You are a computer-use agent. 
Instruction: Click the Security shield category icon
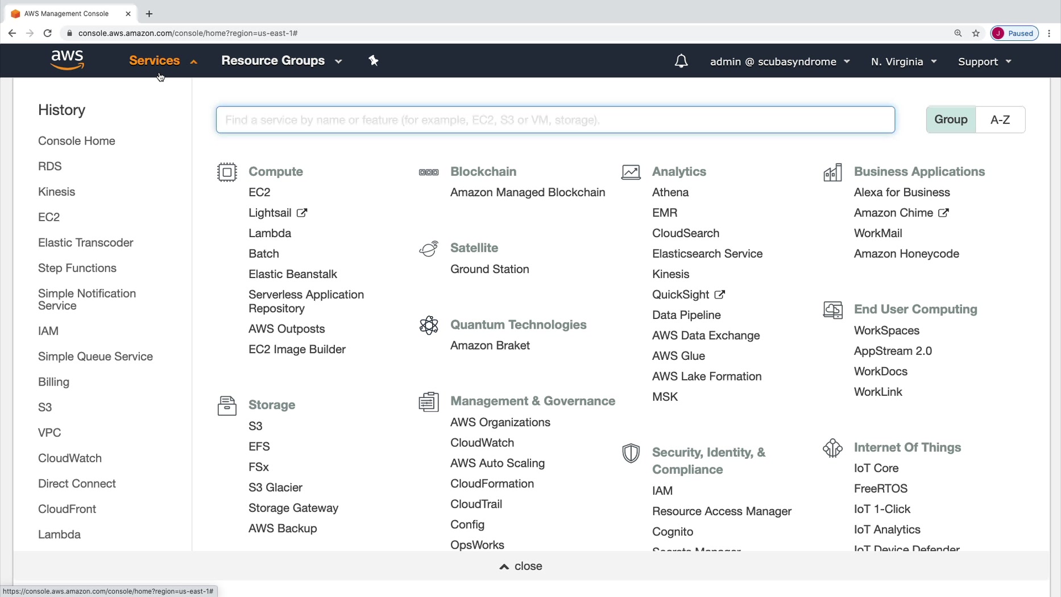[x=631, y=453]
